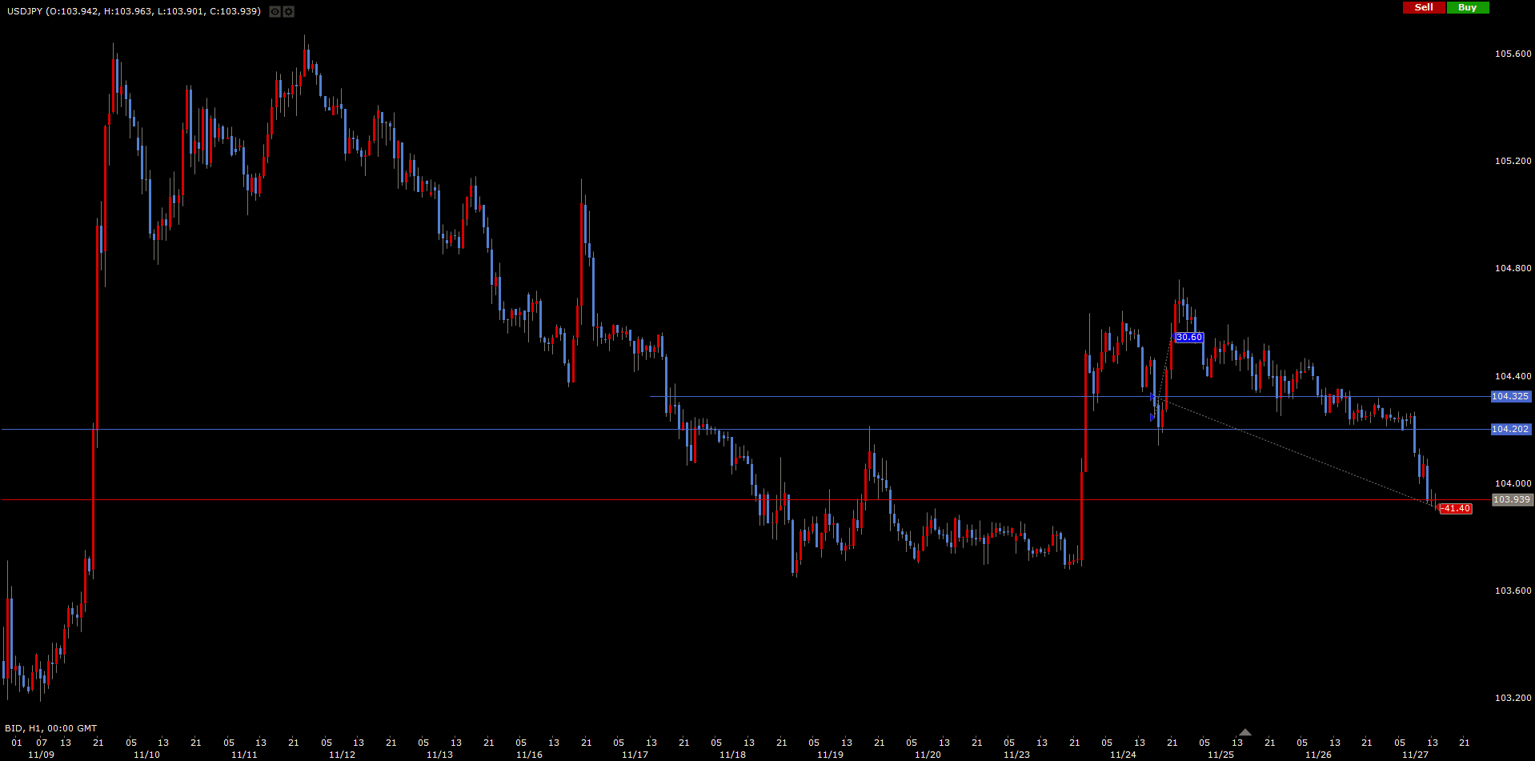Click the 11/27 date on time axis
This screenshot has height=761, width=1535.
pos(1415,755)
